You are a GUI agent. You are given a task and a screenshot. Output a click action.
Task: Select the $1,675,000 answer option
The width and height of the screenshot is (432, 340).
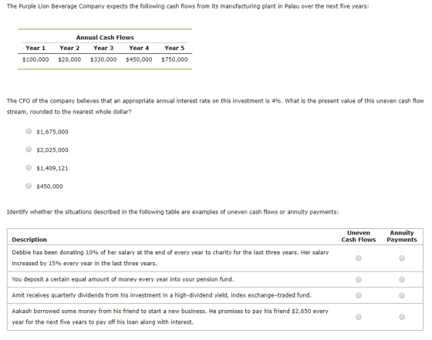(29, 131)
